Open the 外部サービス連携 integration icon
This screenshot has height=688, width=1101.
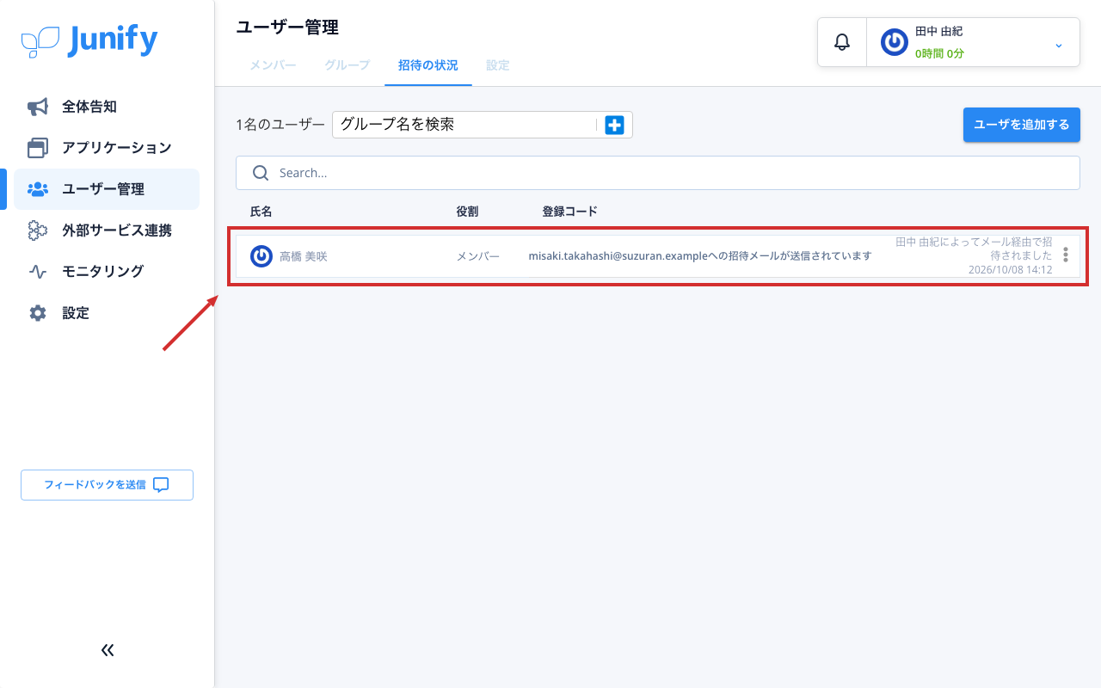click(38, 230)
